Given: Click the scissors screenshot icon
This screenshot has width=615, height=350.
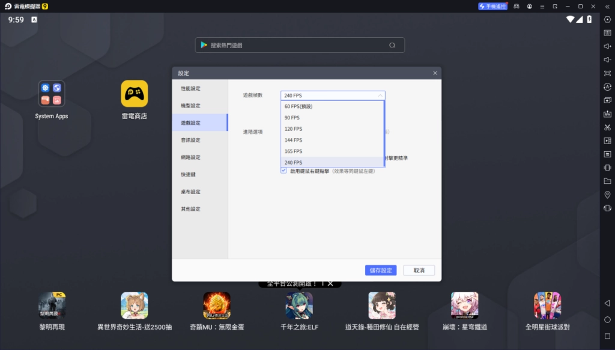Looking at the screenshot, I should 607,127.
